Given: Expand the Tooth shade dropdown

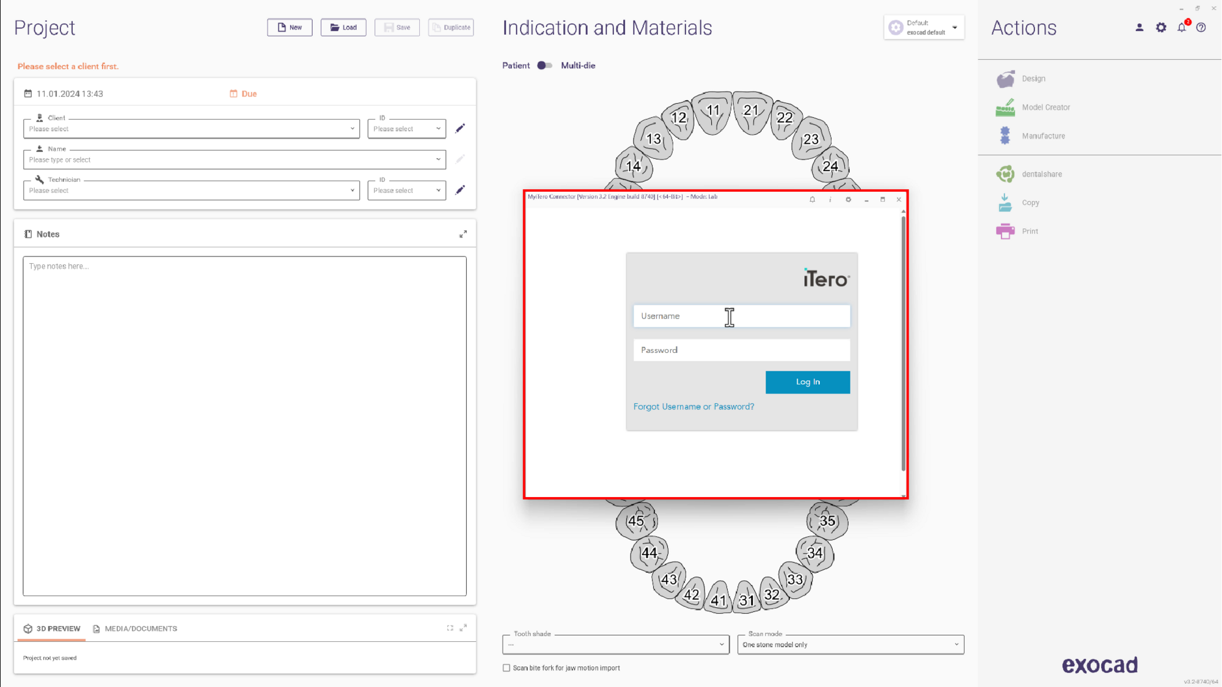Looking at the screenshot, I should click(616, 645).
